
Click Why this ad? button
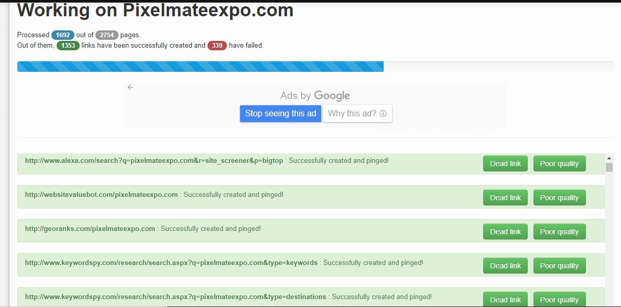[x=357, y=114]
